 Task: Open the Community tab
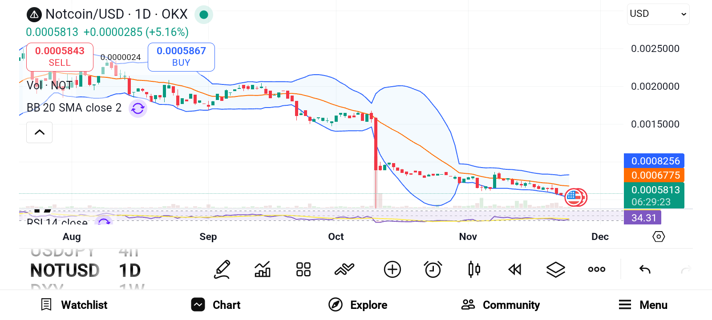coord(501,305)
